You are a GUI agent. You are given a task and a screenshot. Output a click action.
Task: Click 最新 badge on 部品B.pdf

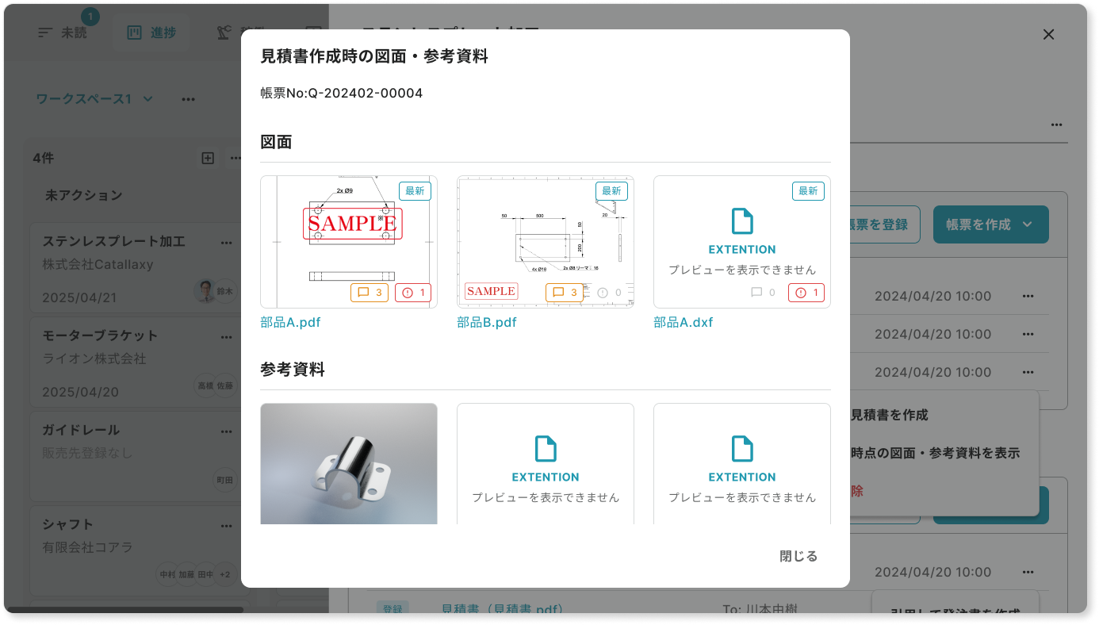click(611, 190)
